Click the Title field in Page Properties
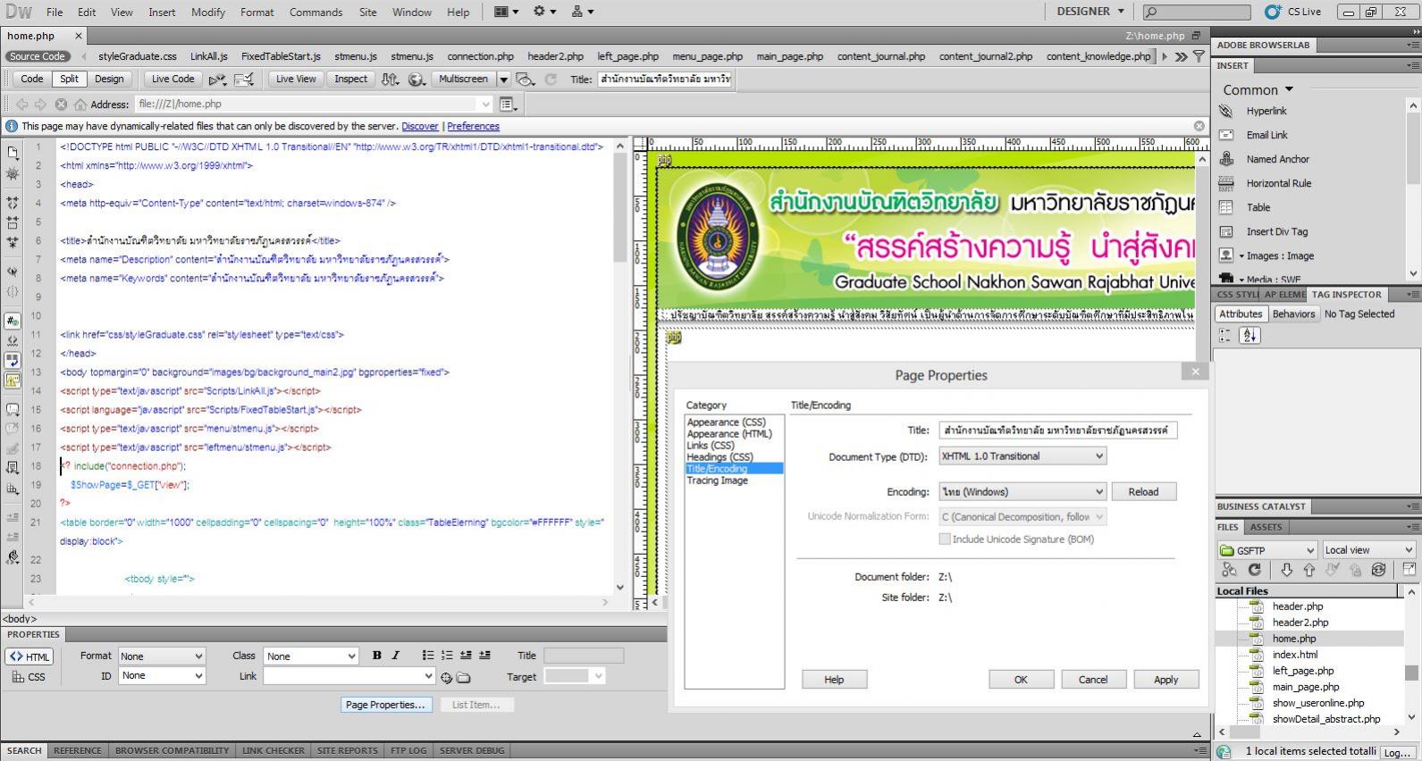 pos(1058,430)
